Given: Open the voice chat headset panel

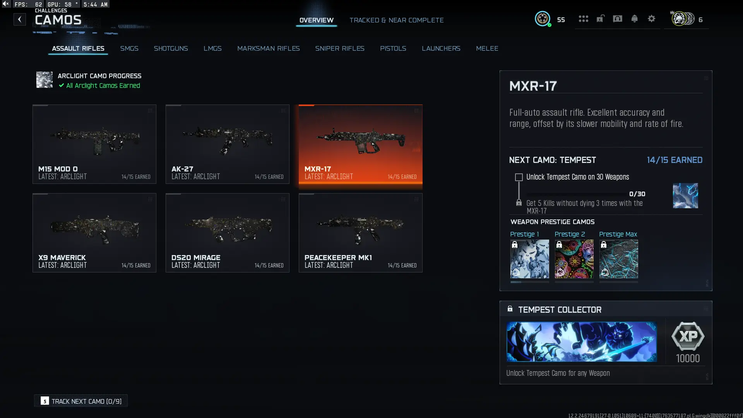Looking at the screenshot, I should [x=617, y=19].
